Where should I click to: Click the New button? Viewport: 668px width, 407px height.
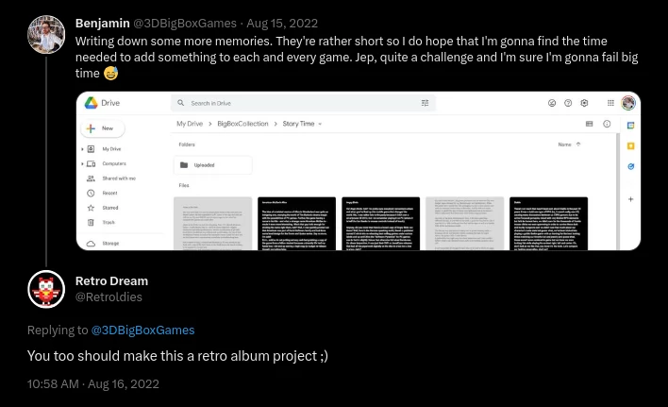pyautogui.click(x=102, y=128)
